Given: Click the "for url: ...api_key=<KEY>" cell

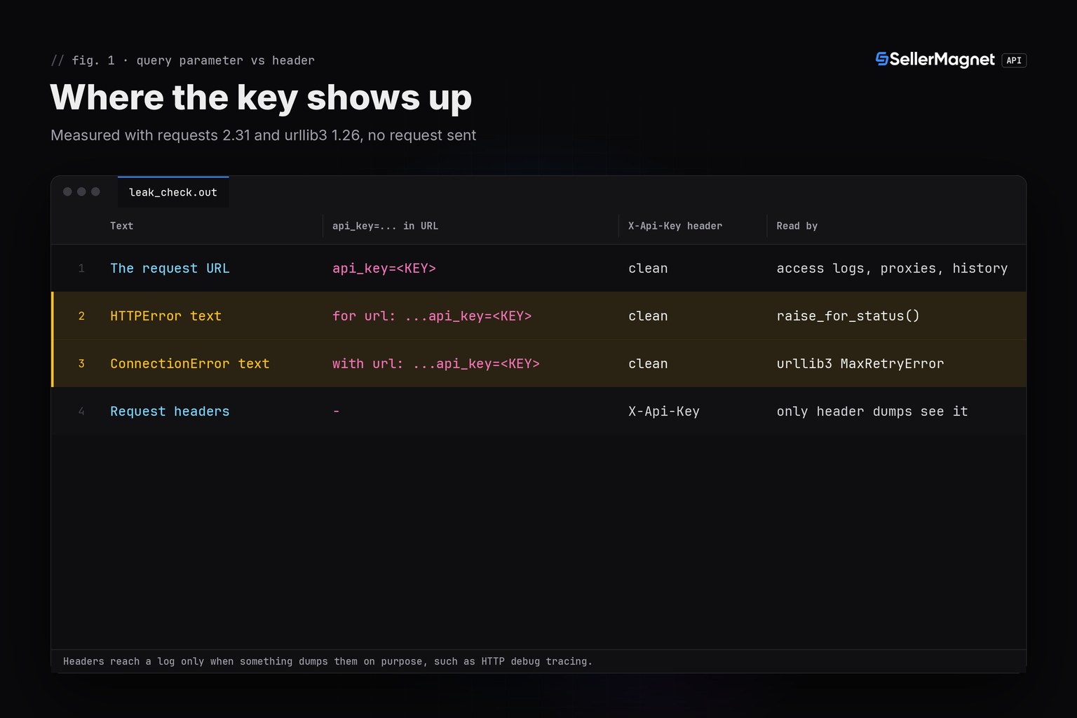Looking at the screenshot, I should tap(432, 316).
